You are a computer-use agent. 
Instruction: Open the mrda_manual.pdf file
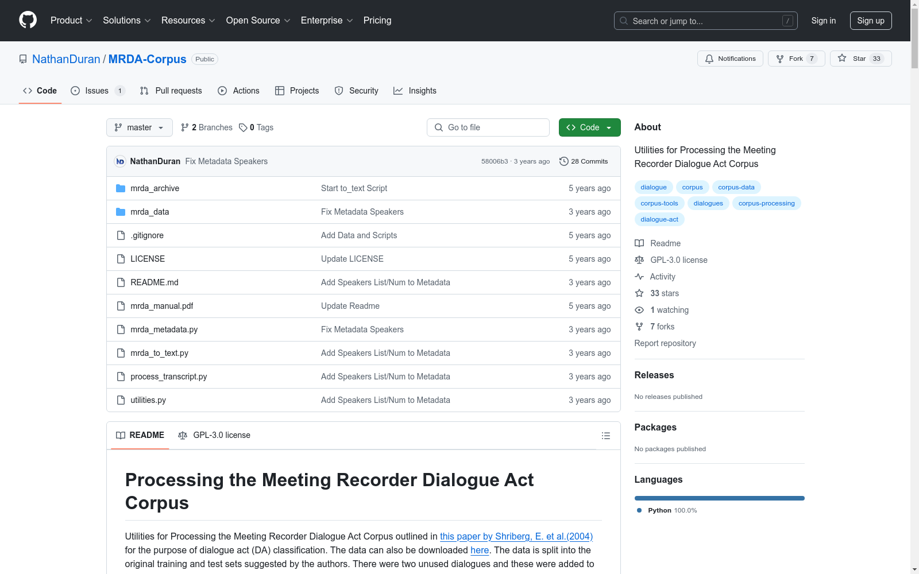click(x=162, y=306)
